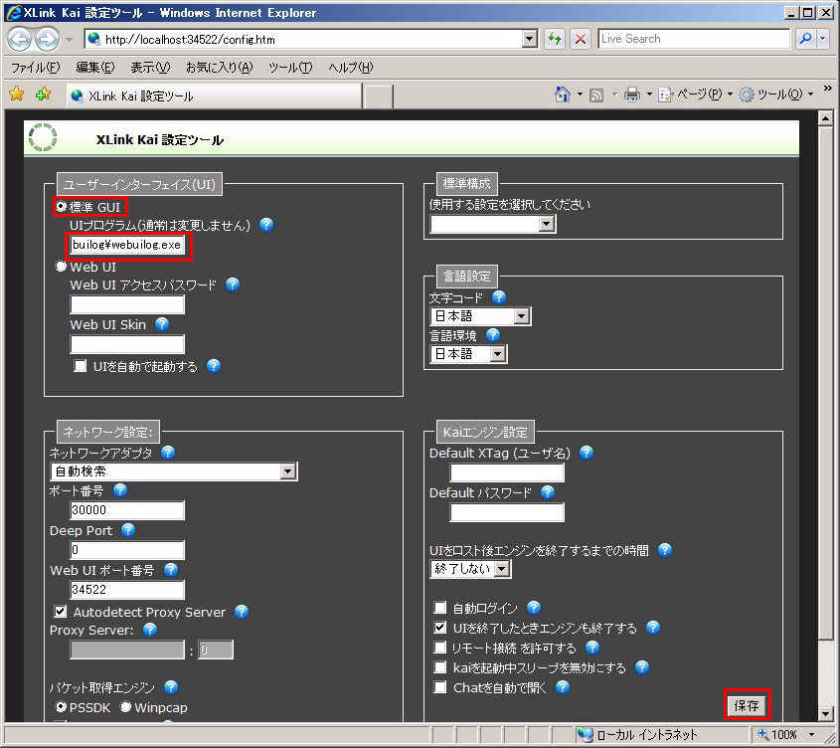Select the XLink Kai 設定ツール tab

(215, 95)
